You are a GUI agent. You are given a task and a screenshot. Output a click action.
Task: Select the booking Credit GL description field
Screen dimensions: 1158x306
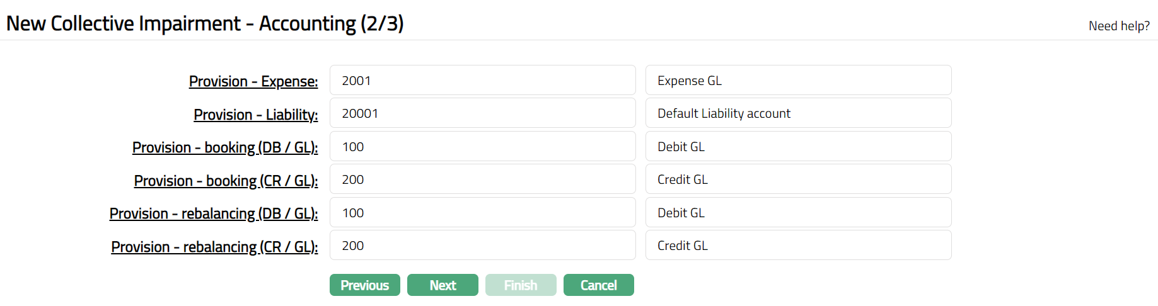[x=798, y=179]
